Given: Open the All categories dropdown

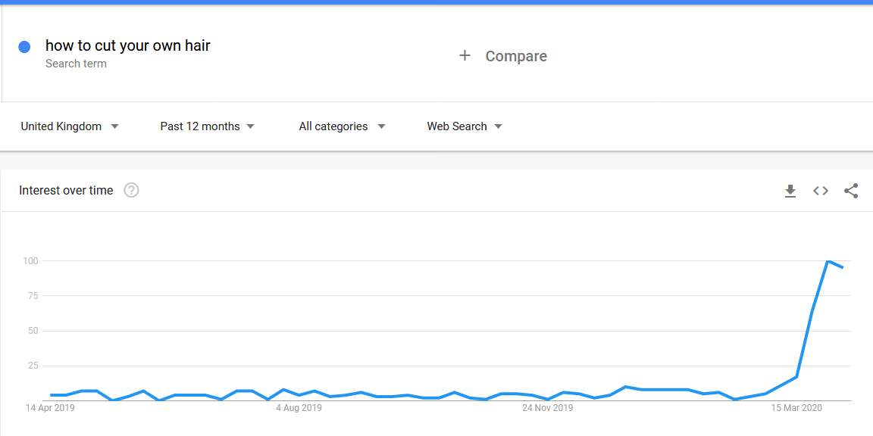Looking at the screenshot, I should click(342, 126).
